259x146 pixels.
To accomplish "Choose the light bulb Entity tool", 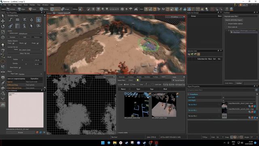I will 3,45.
